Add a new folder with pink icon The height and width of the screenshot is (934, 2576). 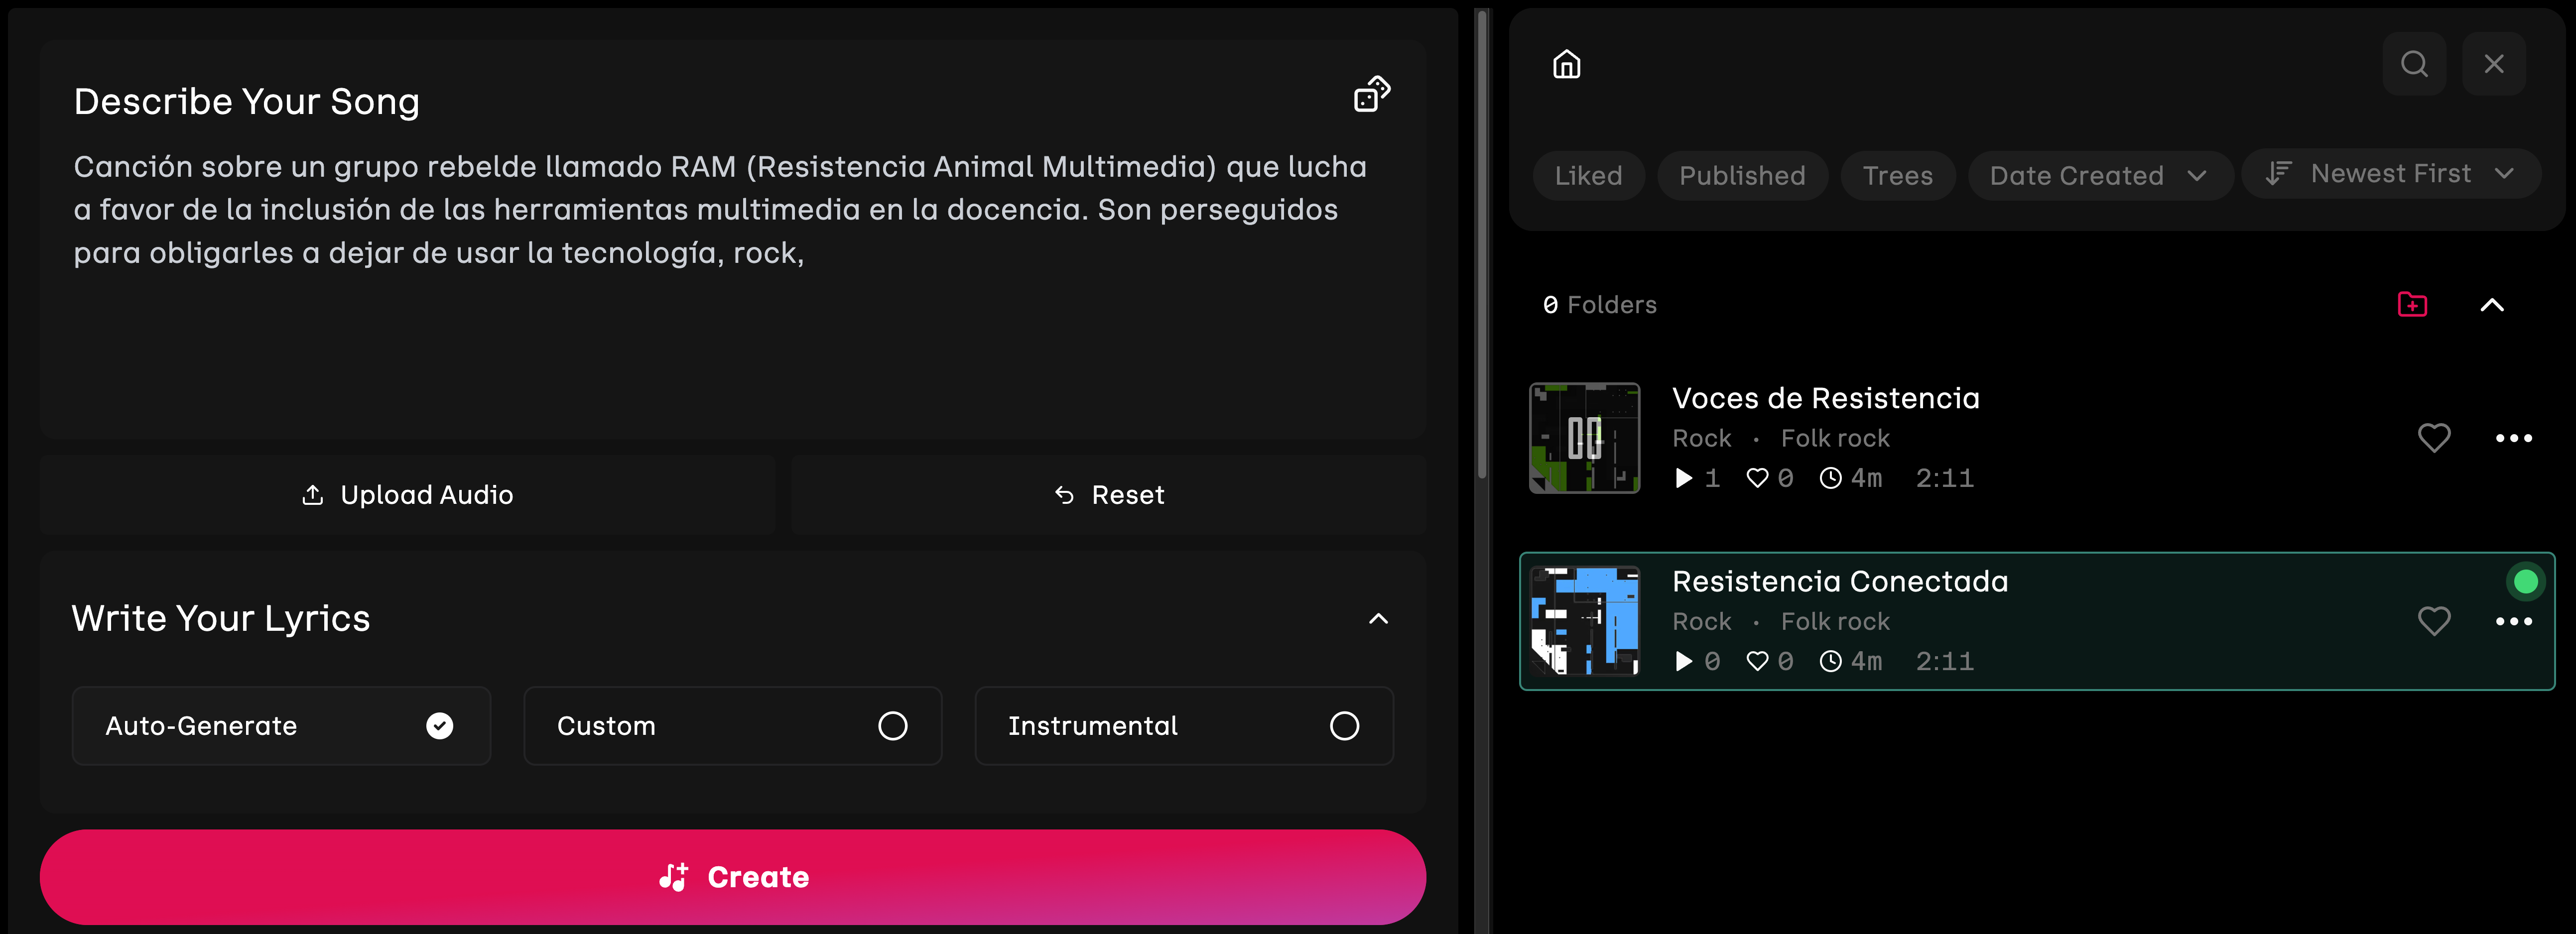2412,304
